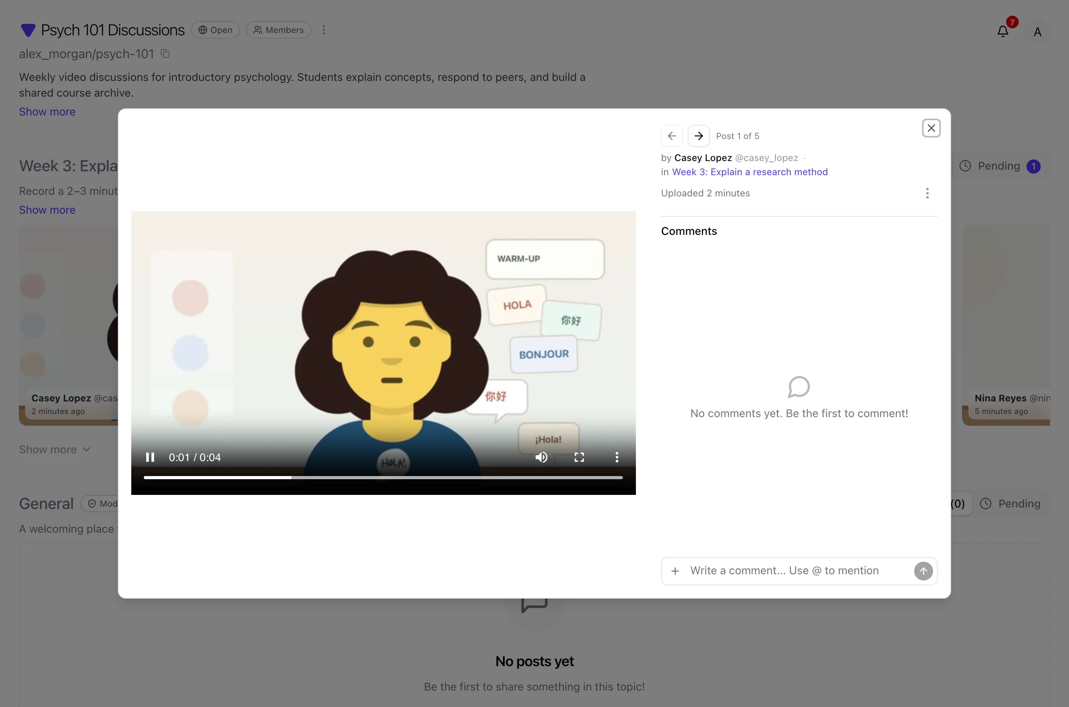This screenshot has width=1069, height=707.
Task: Mute the video with the speaker icon
Action: (x=541, y=457)
